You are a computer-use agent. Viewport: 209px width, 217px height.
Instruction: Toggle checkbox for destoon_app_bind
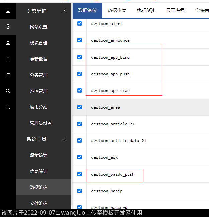pos(79,57)
